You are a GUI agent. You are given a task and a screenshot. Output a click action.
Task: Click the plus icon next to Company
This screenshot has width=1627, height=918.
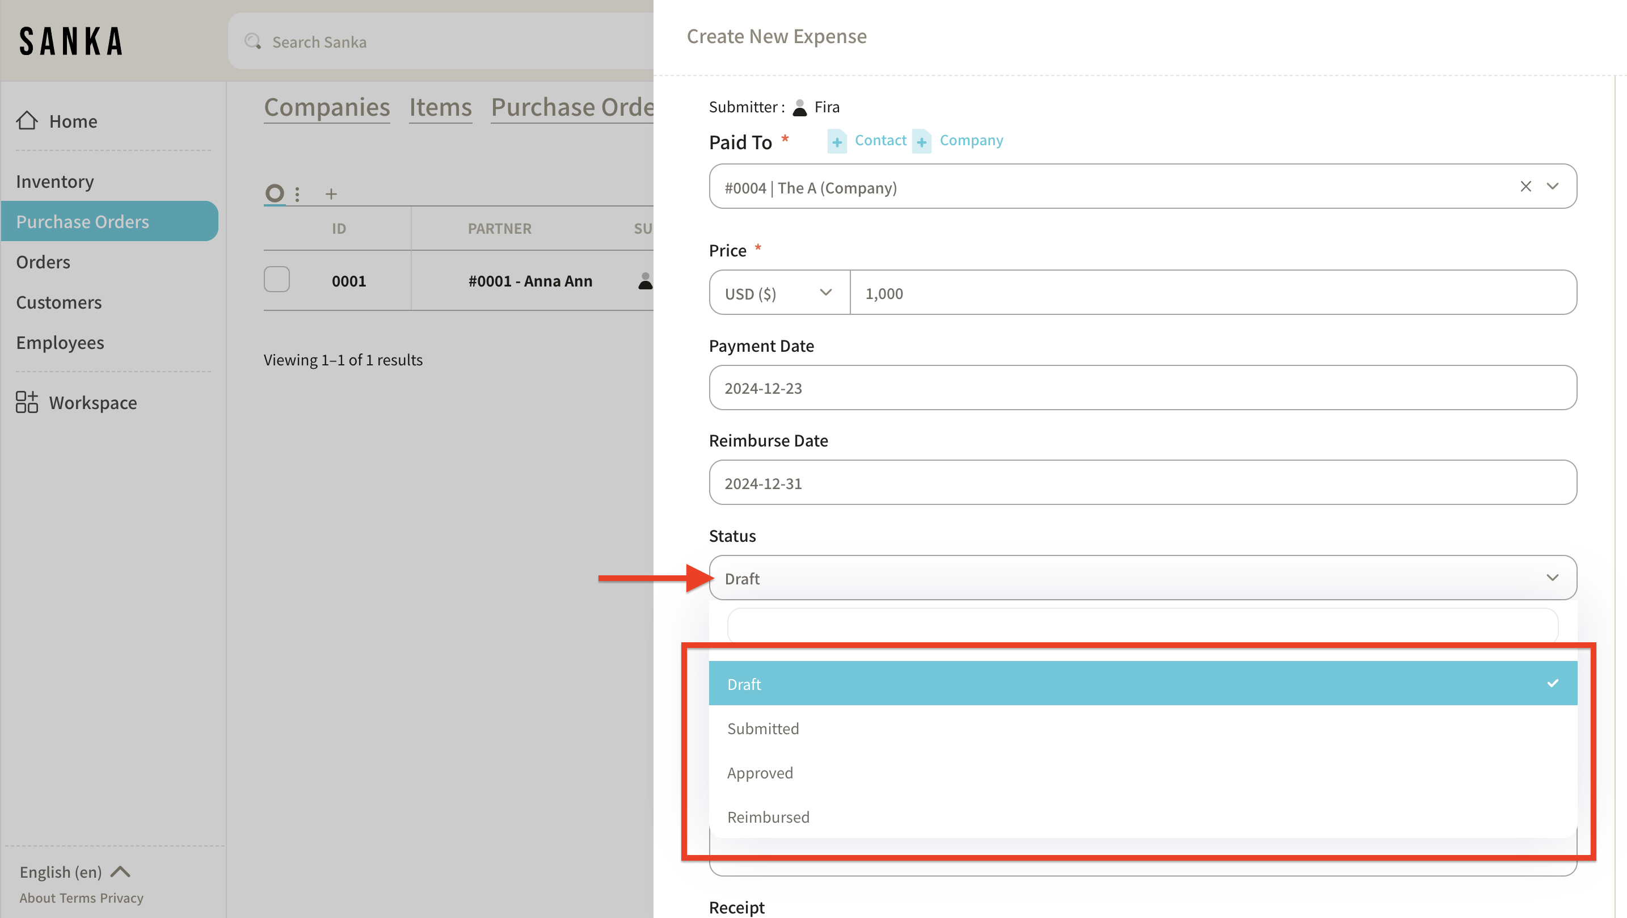pos(921,141)
